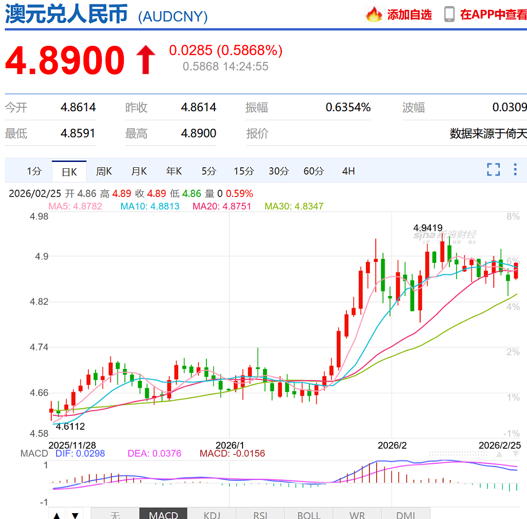Image resolution: width=527 pixels, height=519 pixels.
Task: Click the 澳元兑人民币 title
Action: pos(66,14)
